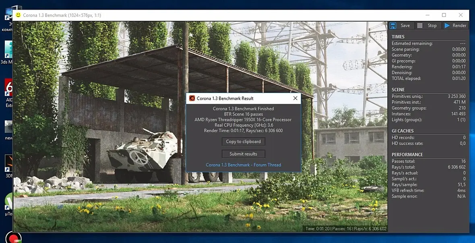This screenshot has width=475, height=243.
Task: Click the 'GI precomp:' label
Action: click(403, 61)
